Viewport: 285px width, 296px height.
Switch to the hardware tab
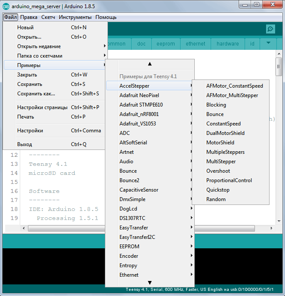(227, 44)
